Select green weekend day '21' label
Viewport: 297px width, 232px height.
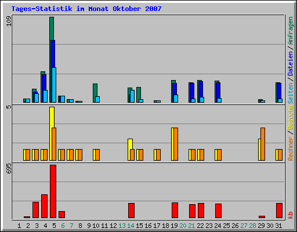[191, 226]
